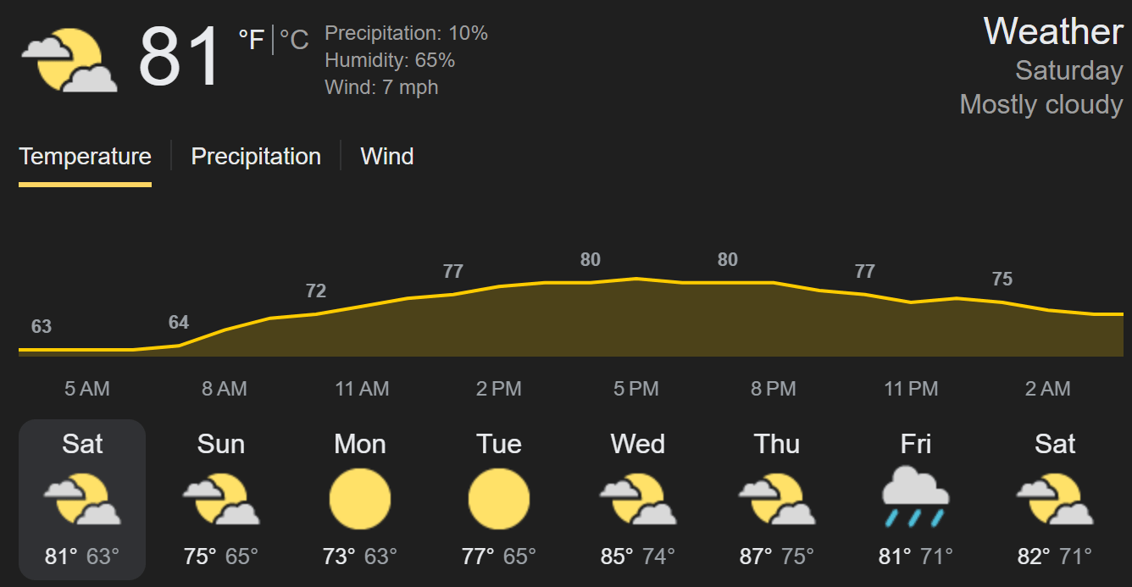The width and height of the screenshot is (1132, 587).
Task: Select the highlighted Sat 81° day card
Action: click(x=82, y=500)
